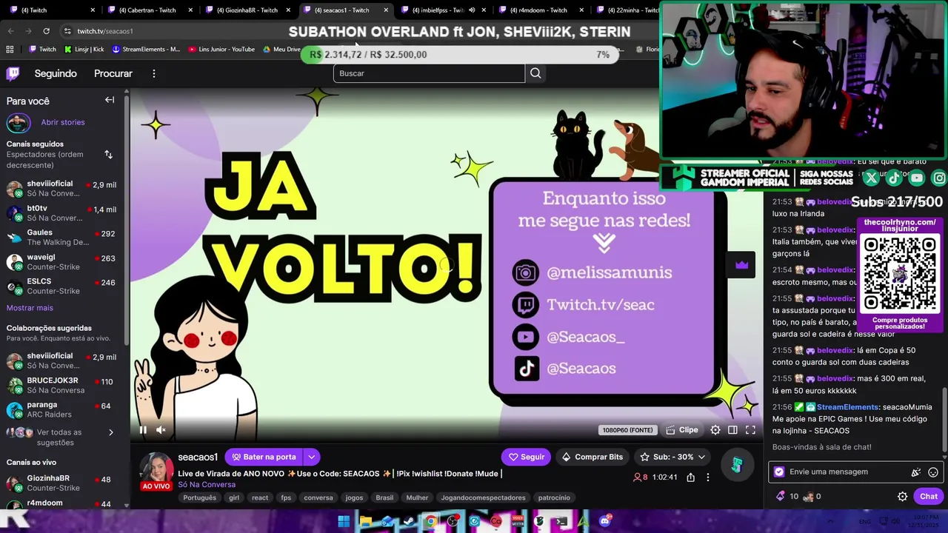The height and width of the screenshot is (533, 948).
Task: Open the player settings gear
Action: tap(715, 429)
